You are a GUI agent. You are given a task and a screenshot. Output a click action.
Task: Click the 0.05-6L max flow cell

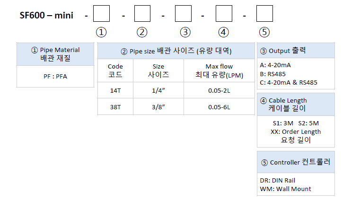pos(219,107)
